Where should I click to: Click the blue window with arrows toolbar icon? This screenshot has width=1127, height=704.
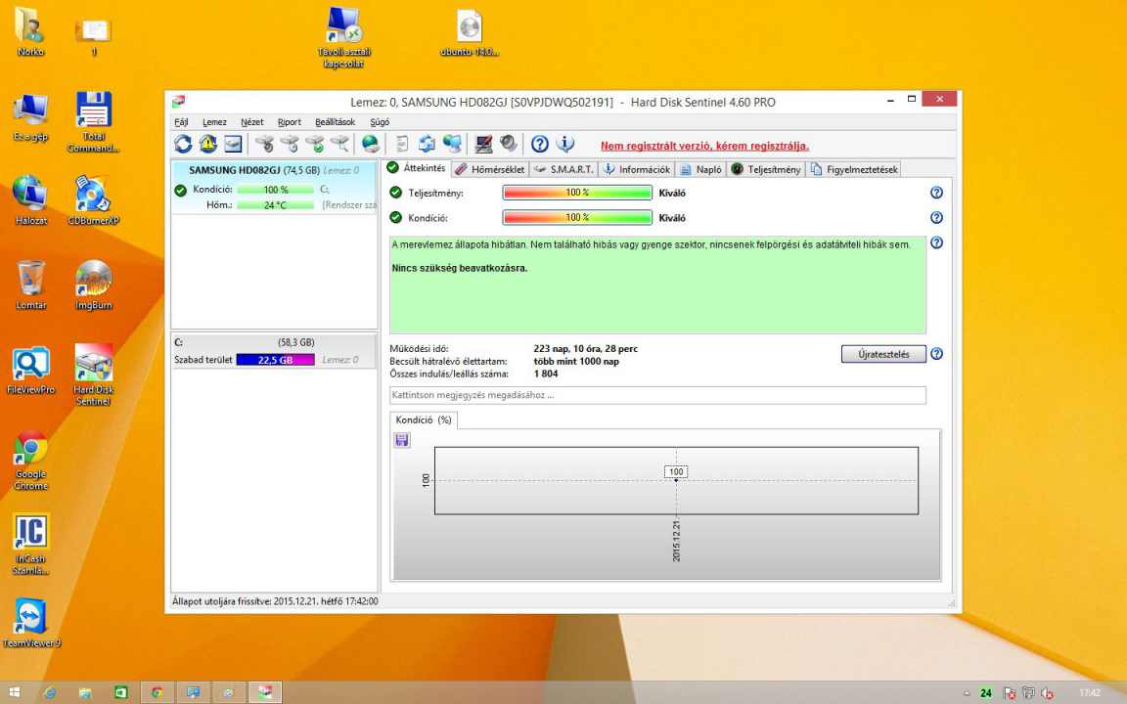pyautogui.click(x=427, y=145)
